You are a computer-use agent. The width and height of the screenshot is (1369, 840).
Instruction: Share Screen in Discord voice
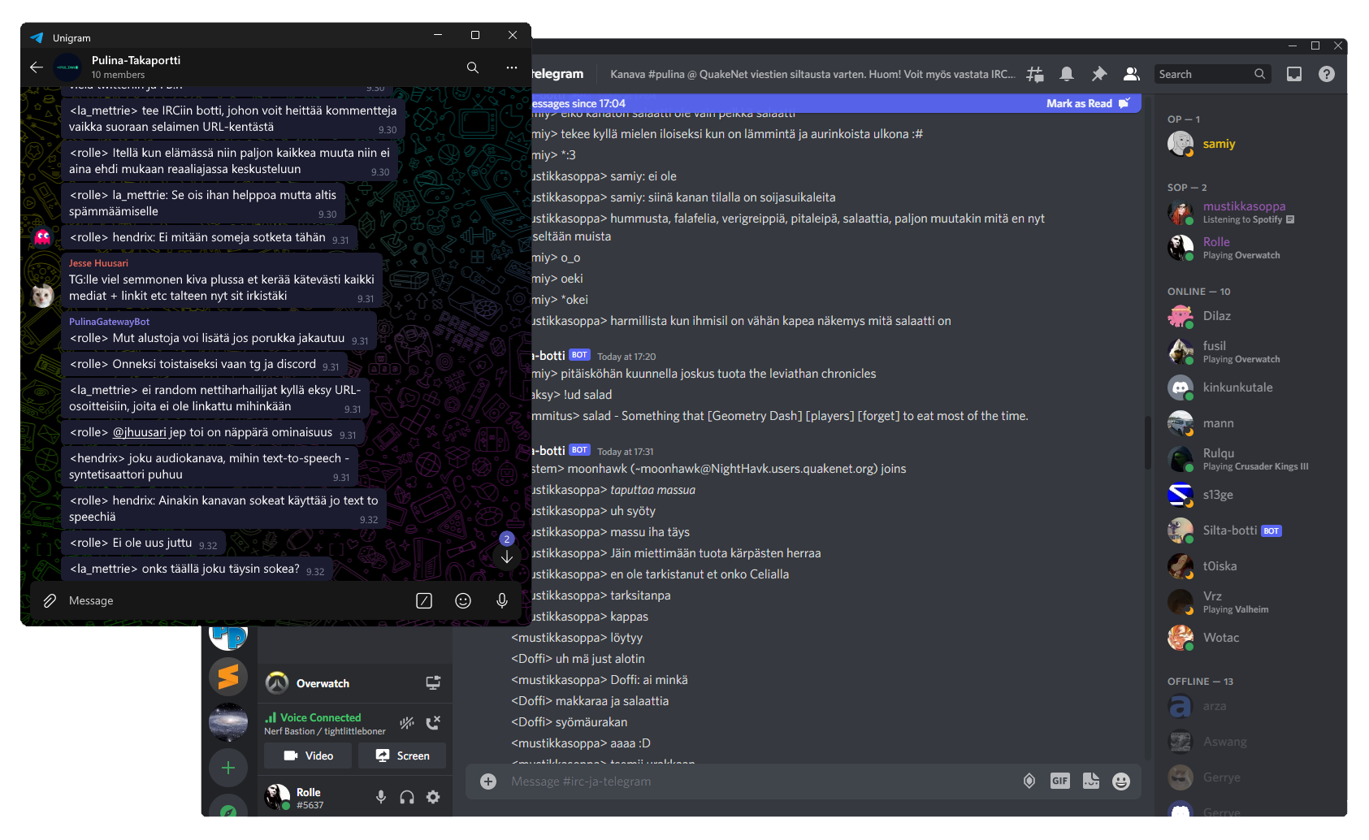402,756
